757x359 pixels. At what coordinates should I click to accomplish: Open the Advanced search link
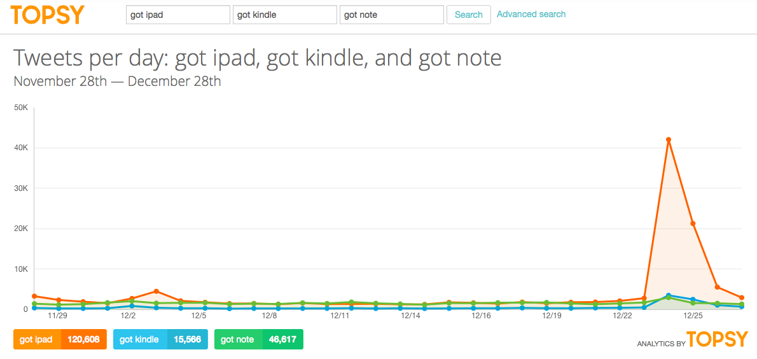click(x=531, y=14)
